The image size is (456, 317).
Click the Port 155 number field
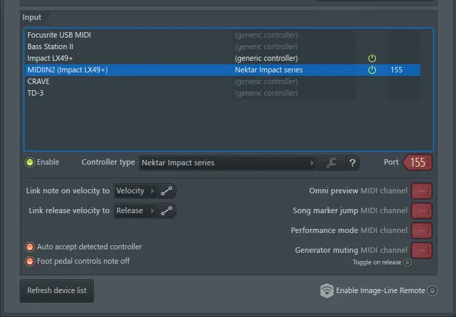[418, 163]
